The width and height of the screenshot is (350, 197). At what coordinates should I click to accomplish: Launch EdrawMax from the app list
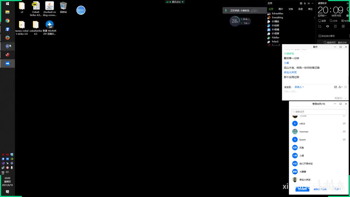tap(275, 13)
